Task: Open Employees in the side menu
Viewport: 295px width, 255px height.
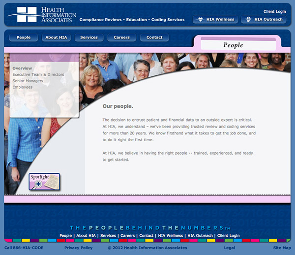Action: [x=23, y=87]
